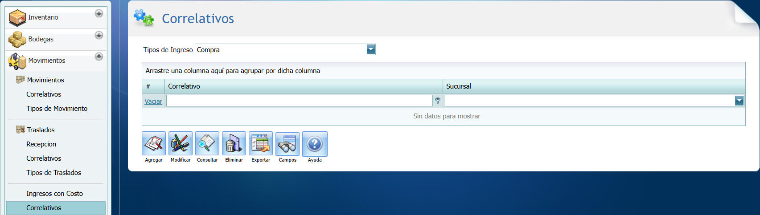Open Tipos de Traslados menu item
The height and width of the screenshot is (215, 760).
pos(53,173)
